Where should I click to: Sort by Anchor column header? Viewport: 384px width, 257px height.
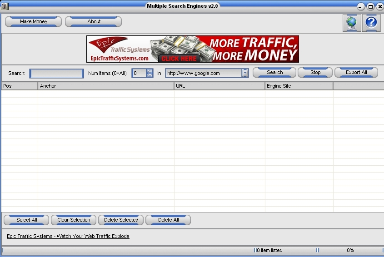click(106, 86)
